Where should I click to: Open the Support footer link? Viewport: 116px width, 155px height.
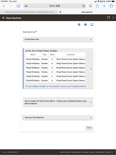coord(92,152)
